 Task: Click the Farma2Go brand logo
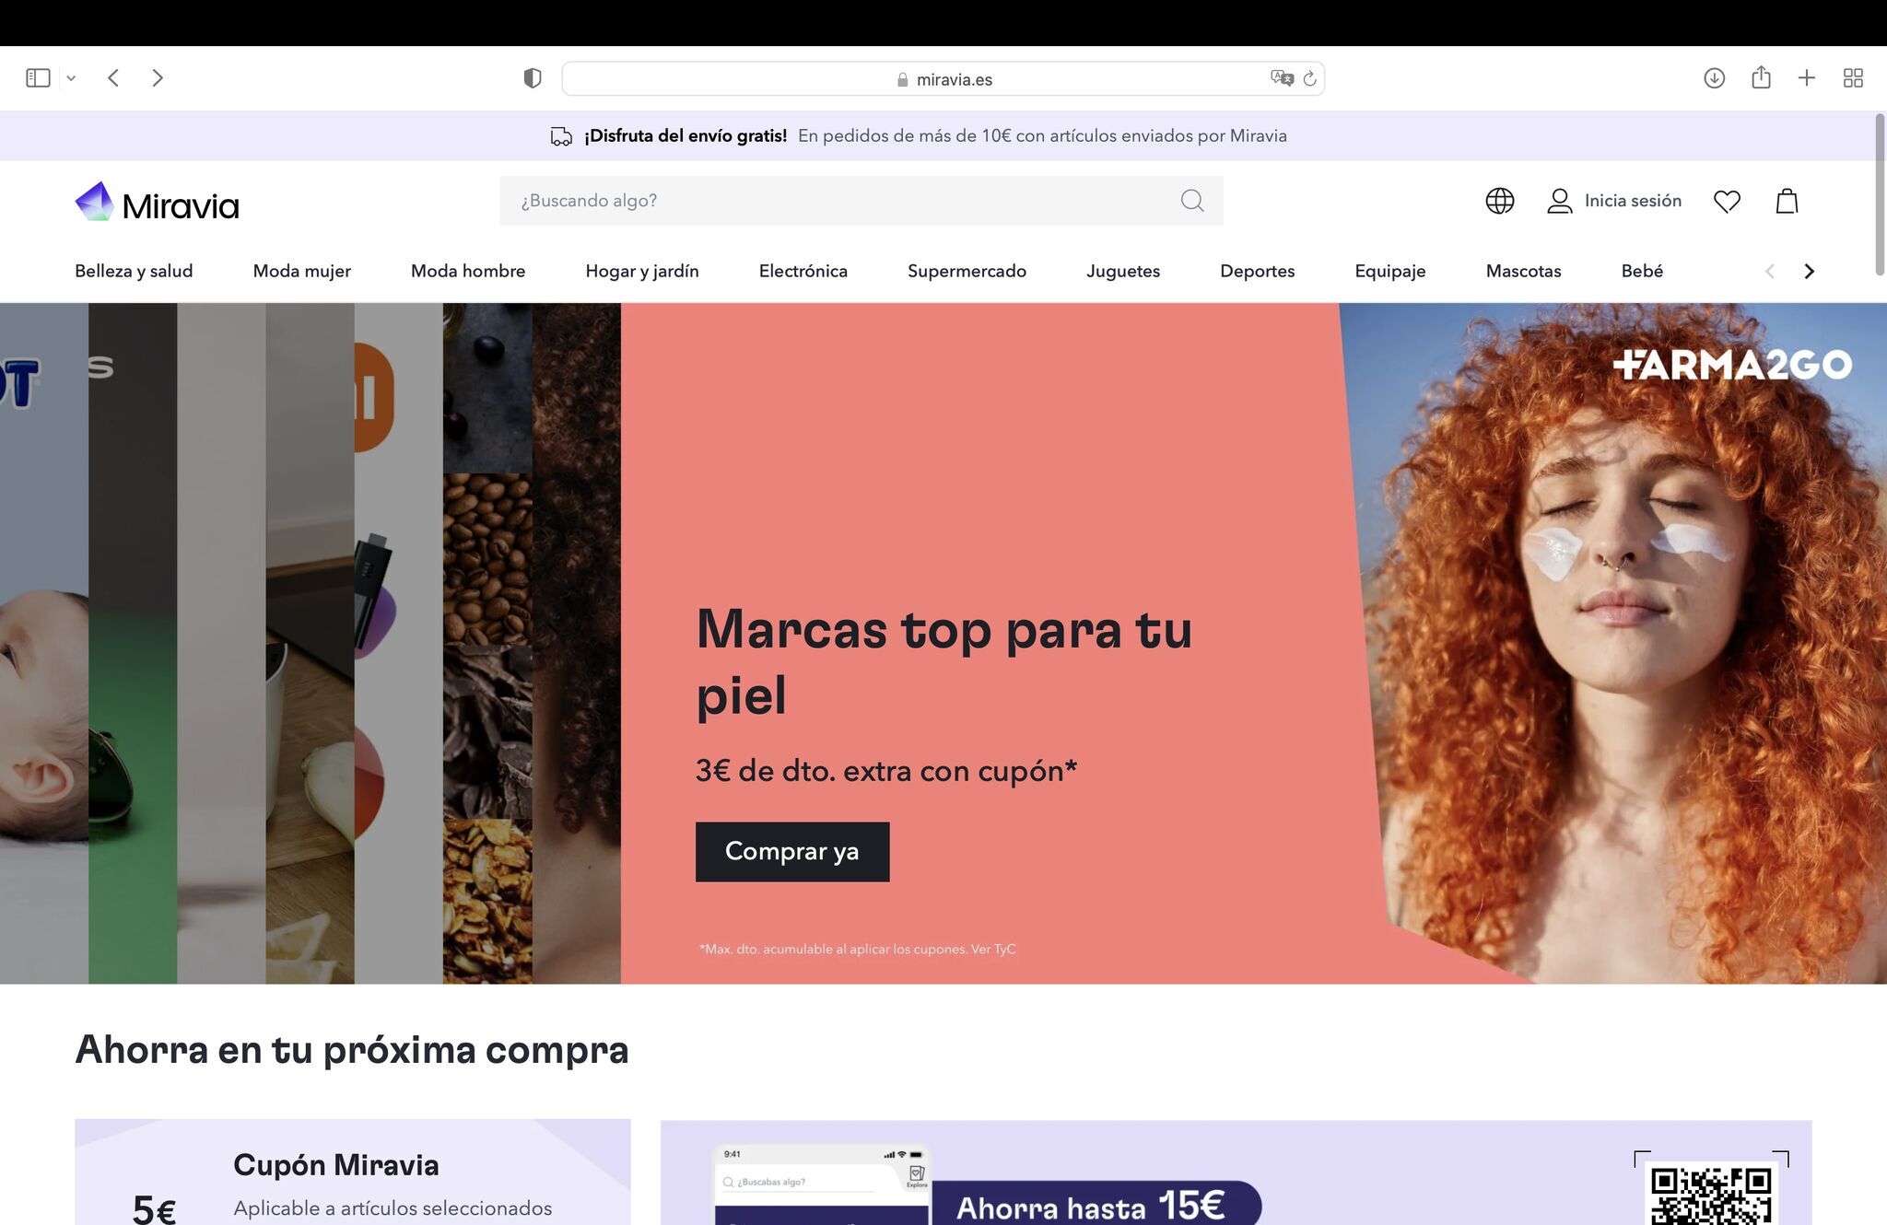(1732, 365)
